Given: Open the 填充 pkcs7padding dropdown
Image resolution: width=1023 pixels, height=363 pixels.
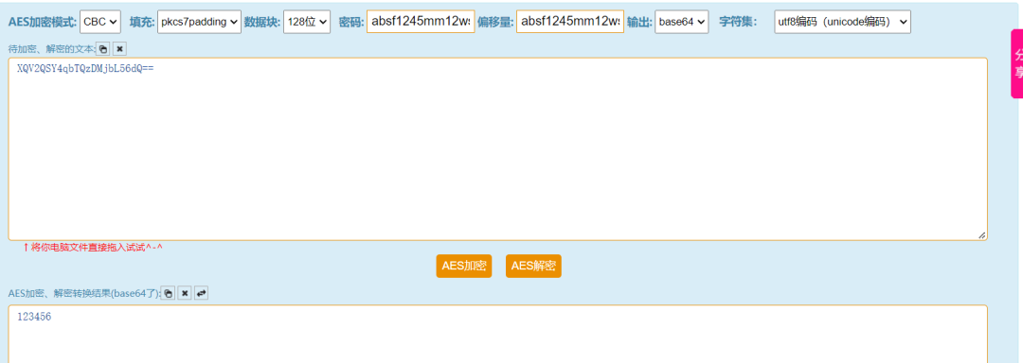Looking at the screenshot, I should click(199, 22).
